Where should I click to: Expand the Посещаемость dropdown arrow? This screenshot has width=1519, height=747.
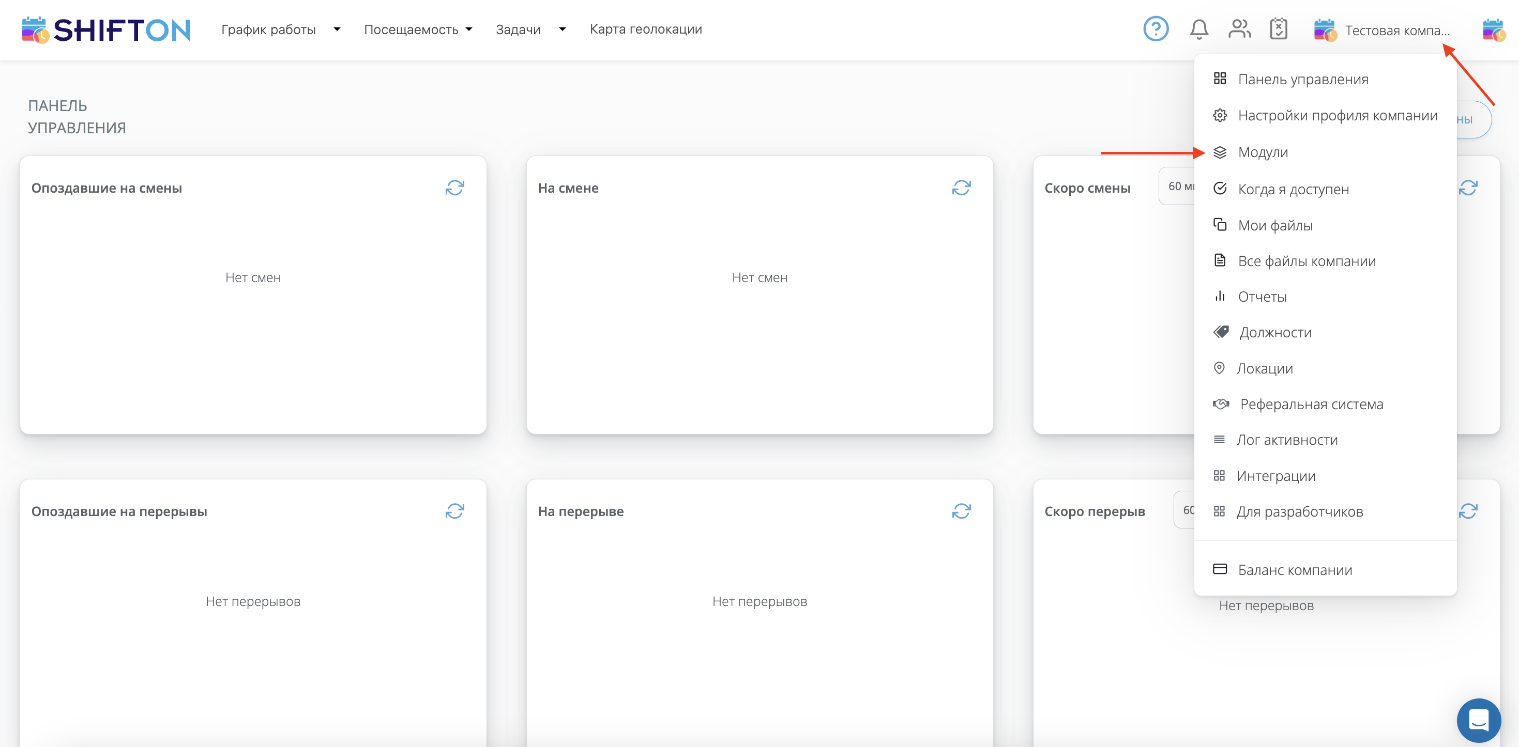pyautogui.click(x=469, y=29)
